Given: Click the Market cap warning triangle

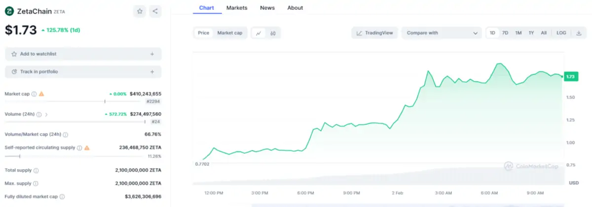Looking at the screenshot, I should tap(41, 93).
